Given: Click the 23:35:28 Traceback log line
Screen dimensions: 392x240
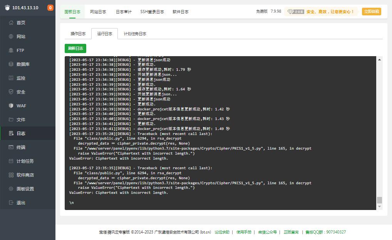Looking at the screenshot, I should 141,134.
